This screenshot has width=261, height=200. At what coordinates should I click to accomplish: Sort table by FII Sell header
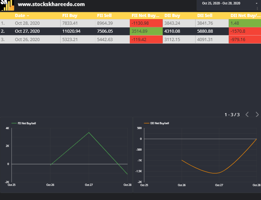click(104, 15)
